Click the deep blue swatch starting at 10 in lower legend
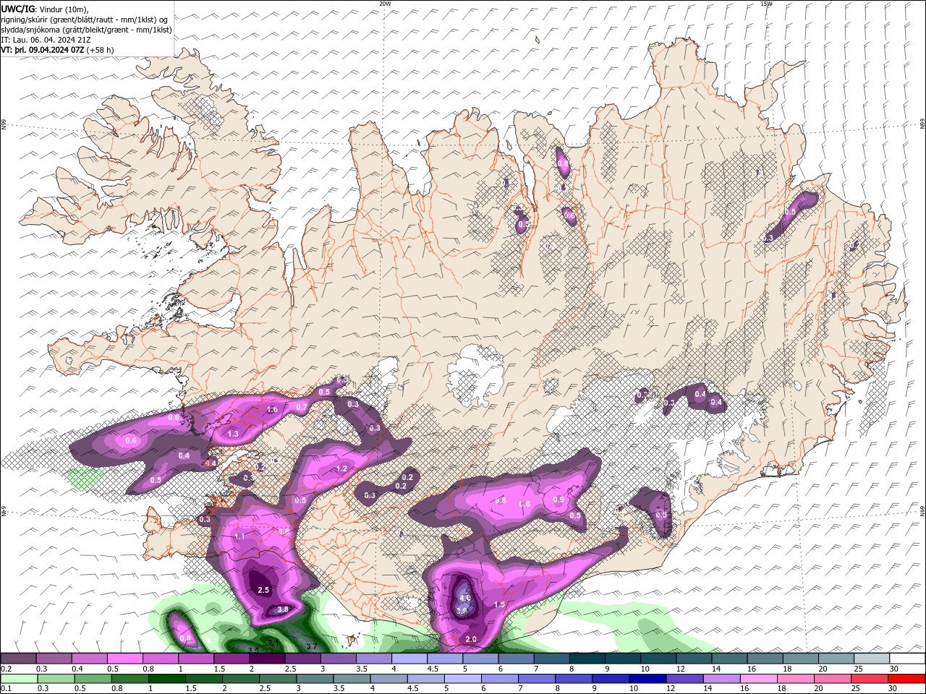Screen dimensions: 926x694 (647, 679)
